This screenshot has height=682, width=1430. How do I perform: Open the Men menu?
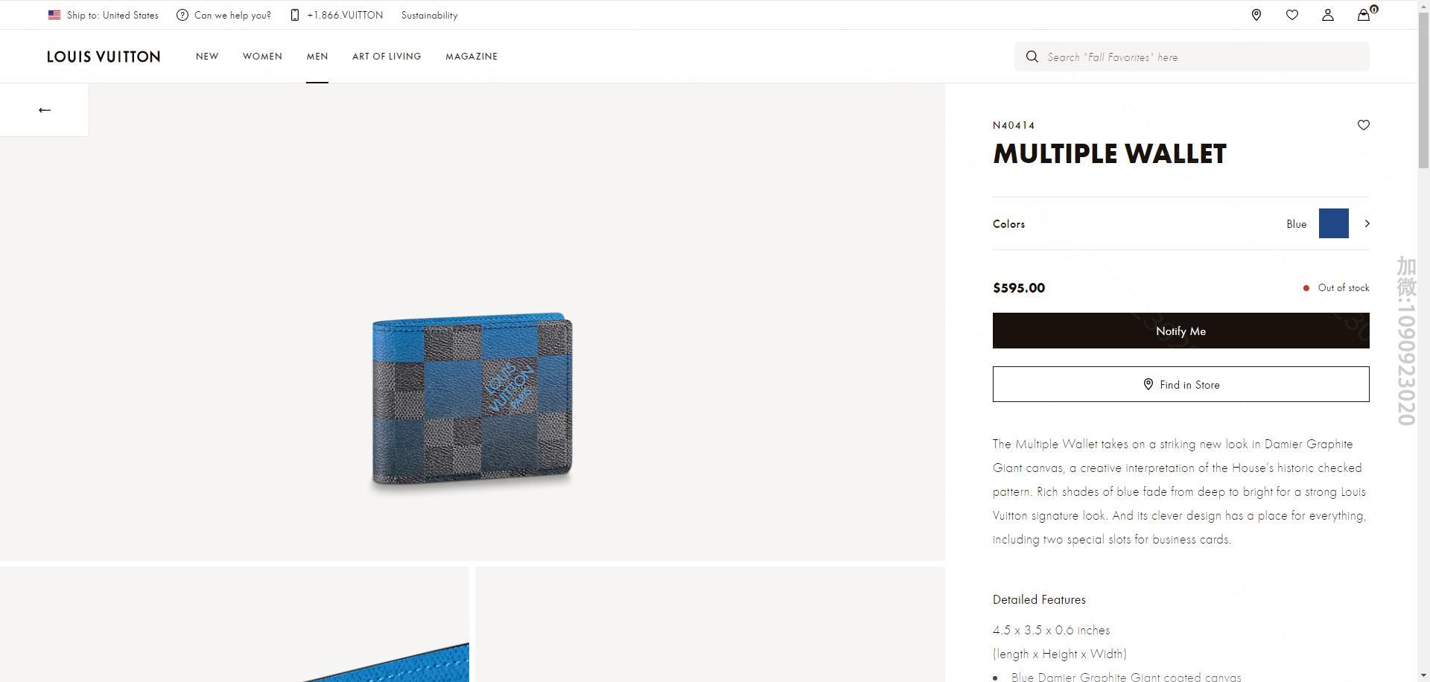point(317,57)
